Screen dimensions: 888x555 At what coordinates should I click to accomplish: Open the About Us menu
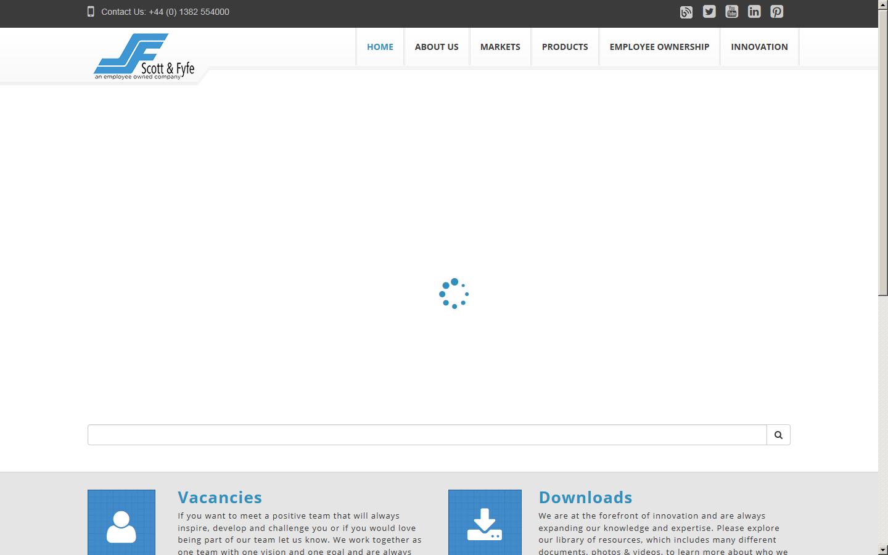[437, 47]
